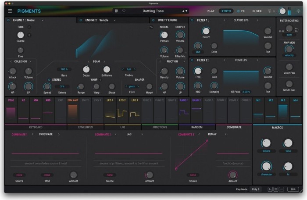Click the Voice Pan knob
Image resolution: width=307 pixels, height=200 pixels.
tap(289, 67)
